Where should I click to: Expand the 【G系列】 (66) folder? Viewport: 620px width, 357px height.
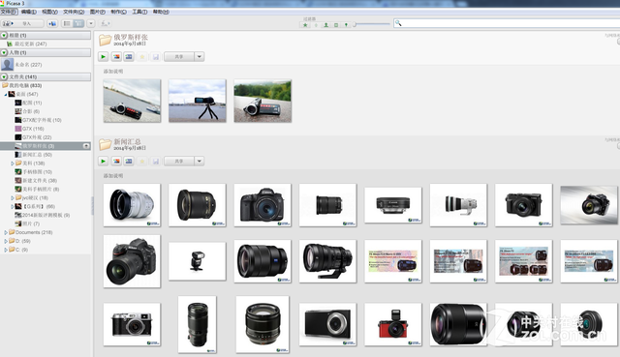13,206
